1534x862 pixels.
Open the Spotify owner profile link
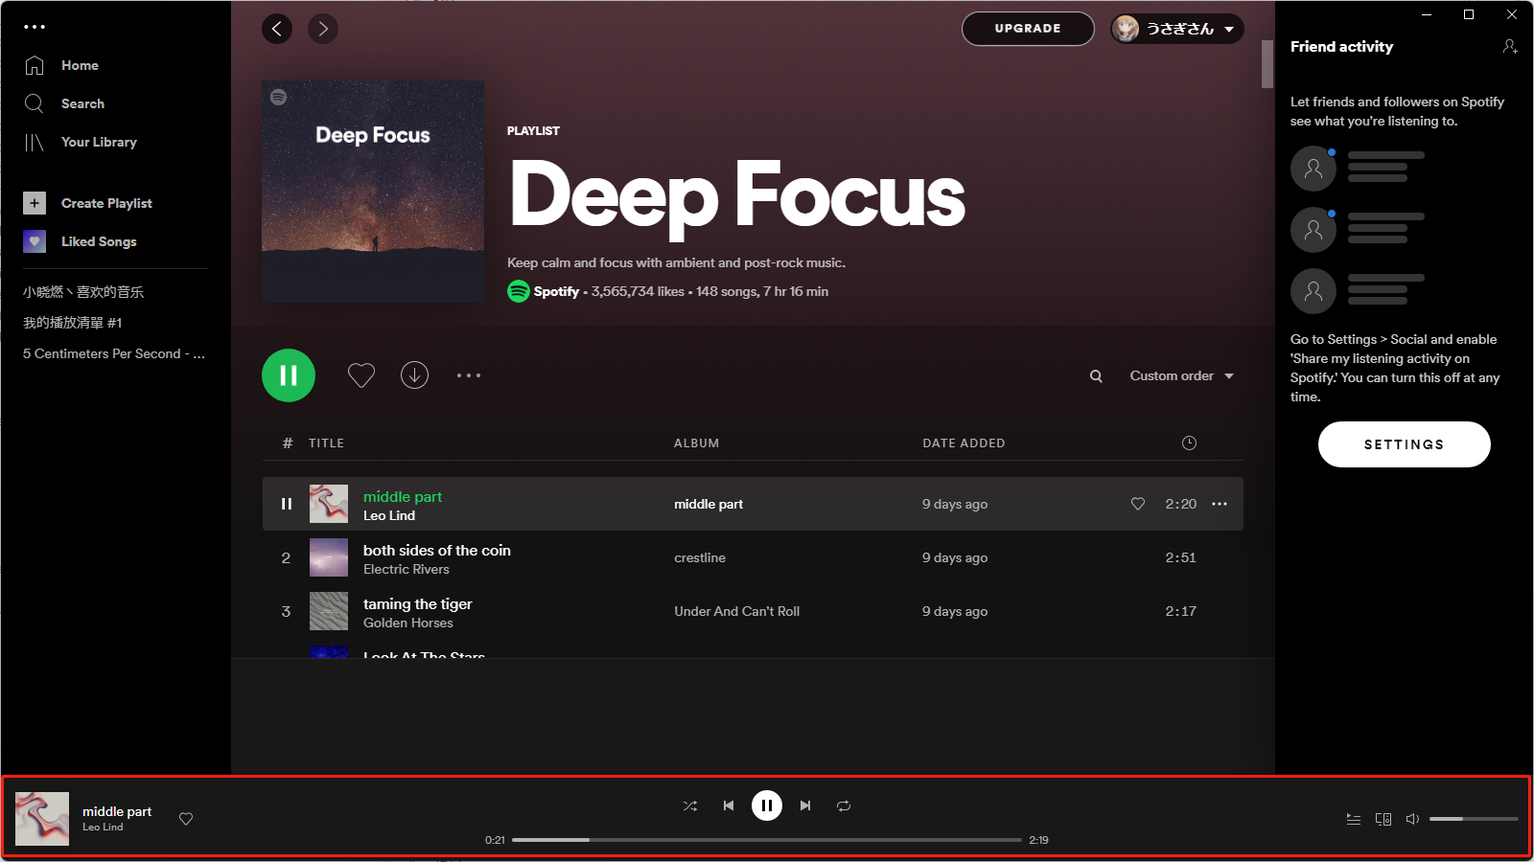(556, 291)
